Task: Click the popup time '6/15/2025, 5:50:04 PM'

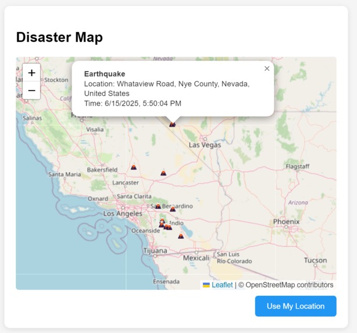Action: [143, 103]
